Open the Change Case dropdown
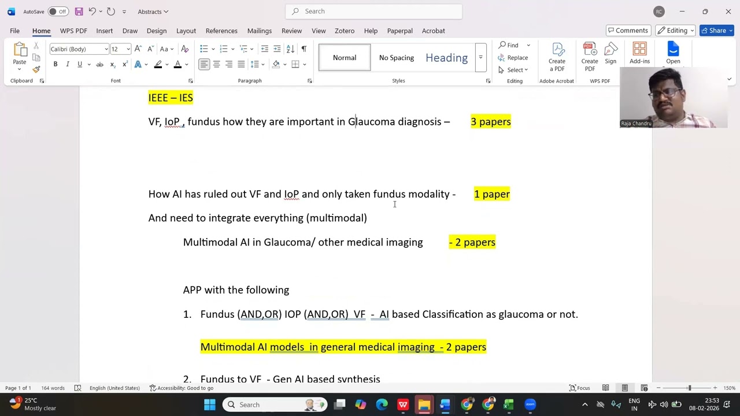The width and height of the screenshot is (740, 416). [x=166, y=49]
